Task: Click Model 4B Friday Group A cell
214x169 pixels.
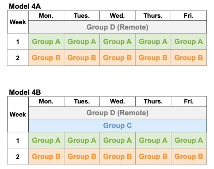Action: click(x=189, y=140)
